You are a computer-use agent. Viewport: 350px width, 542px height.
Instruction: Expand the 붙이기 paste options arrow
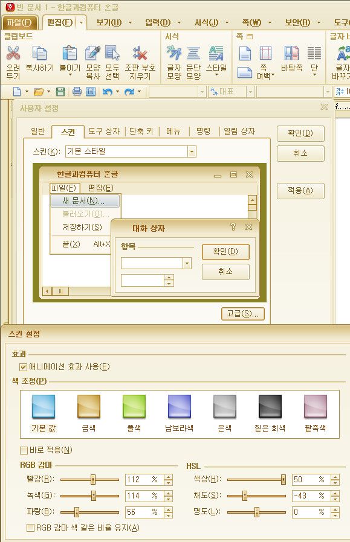(70, 75)
